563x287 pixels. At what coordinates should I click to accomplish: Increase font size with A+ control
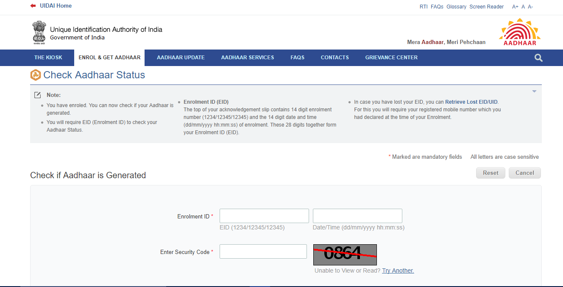(515, 6)
